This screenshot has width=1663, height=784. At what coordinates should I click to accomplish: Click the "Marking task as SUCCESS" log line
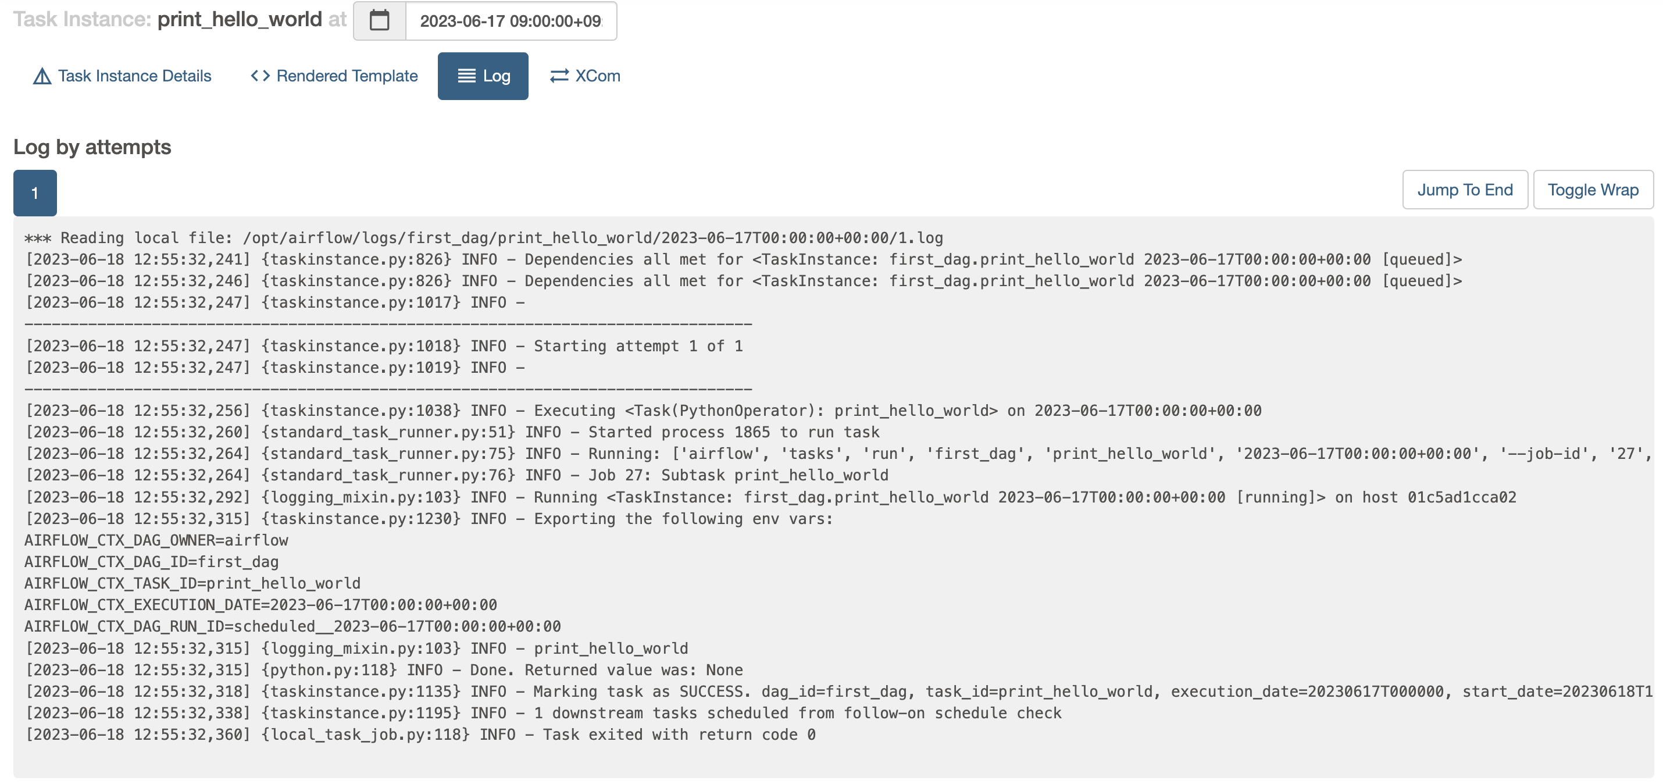tap(838, 692)
